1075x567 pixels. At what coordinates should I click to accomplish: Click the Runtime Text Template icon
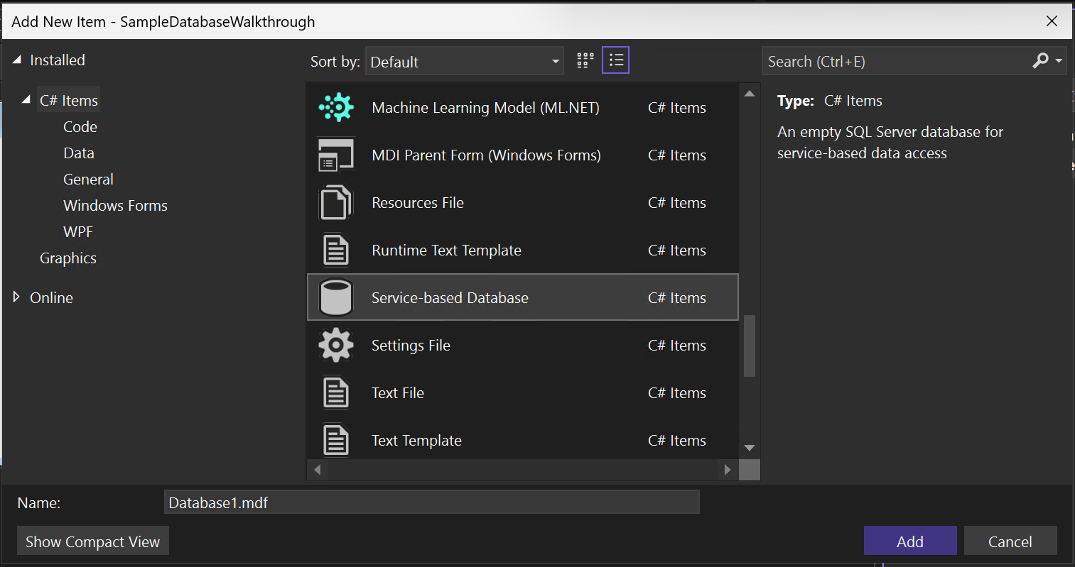(x=336, y=251)
